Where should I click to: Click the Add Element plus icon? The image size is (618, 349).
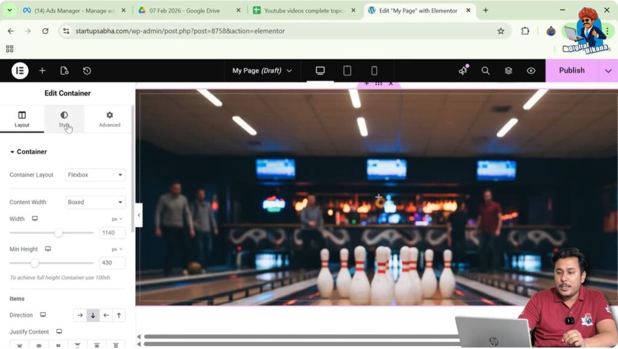pos(42,71)
